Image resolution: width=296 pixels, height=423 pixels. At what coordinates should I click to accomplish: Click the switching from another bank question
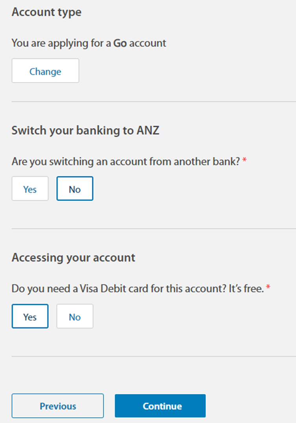125,161
